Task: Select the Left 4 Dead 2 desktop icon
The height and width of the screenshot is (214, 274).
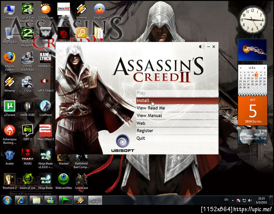Action: pos(45,84)
